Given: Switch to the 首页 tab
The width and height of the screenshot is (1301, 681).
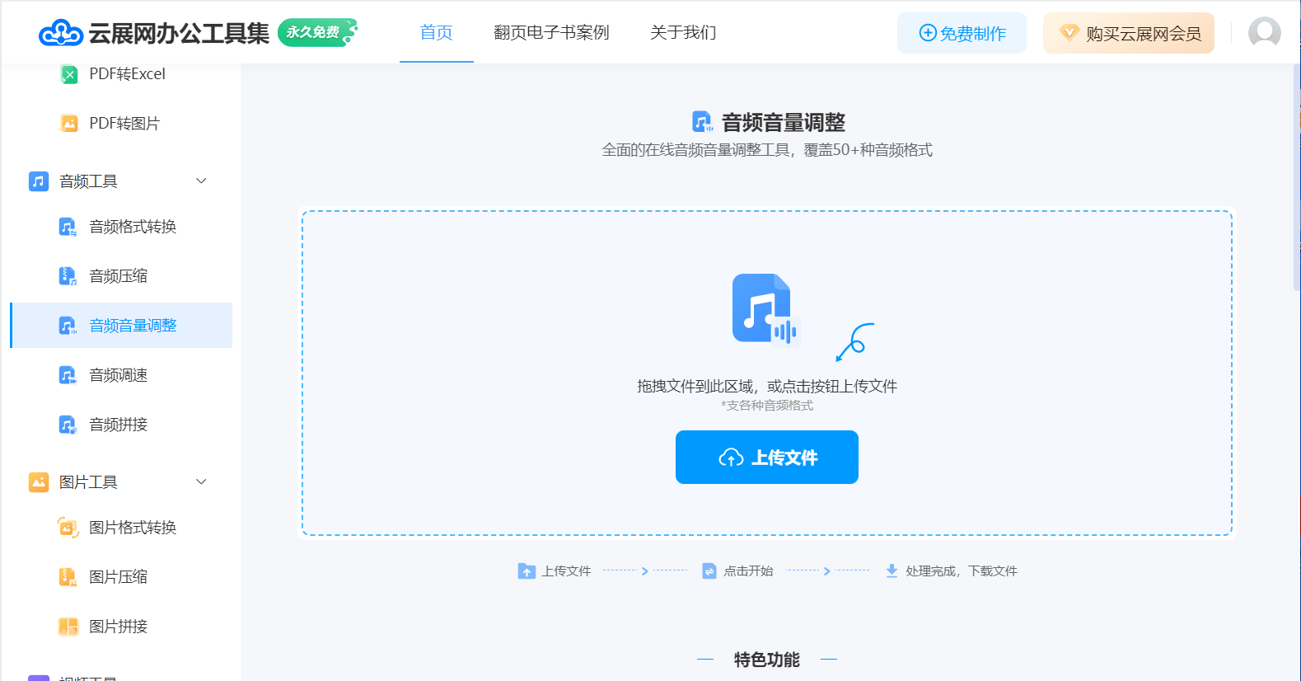Looking at the screenshot, I should click(437, 32).
